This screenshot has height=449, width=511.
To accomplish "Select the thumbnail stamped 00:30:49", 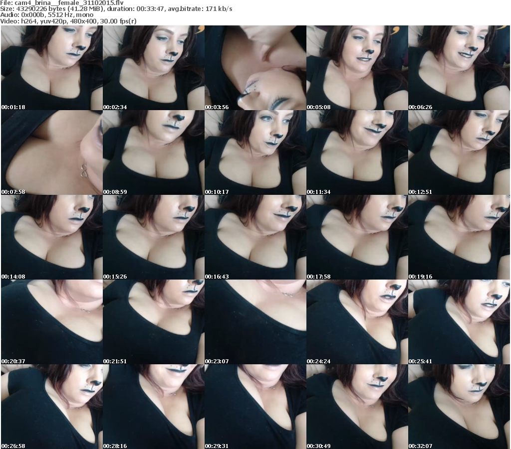I will click(357, 407).
